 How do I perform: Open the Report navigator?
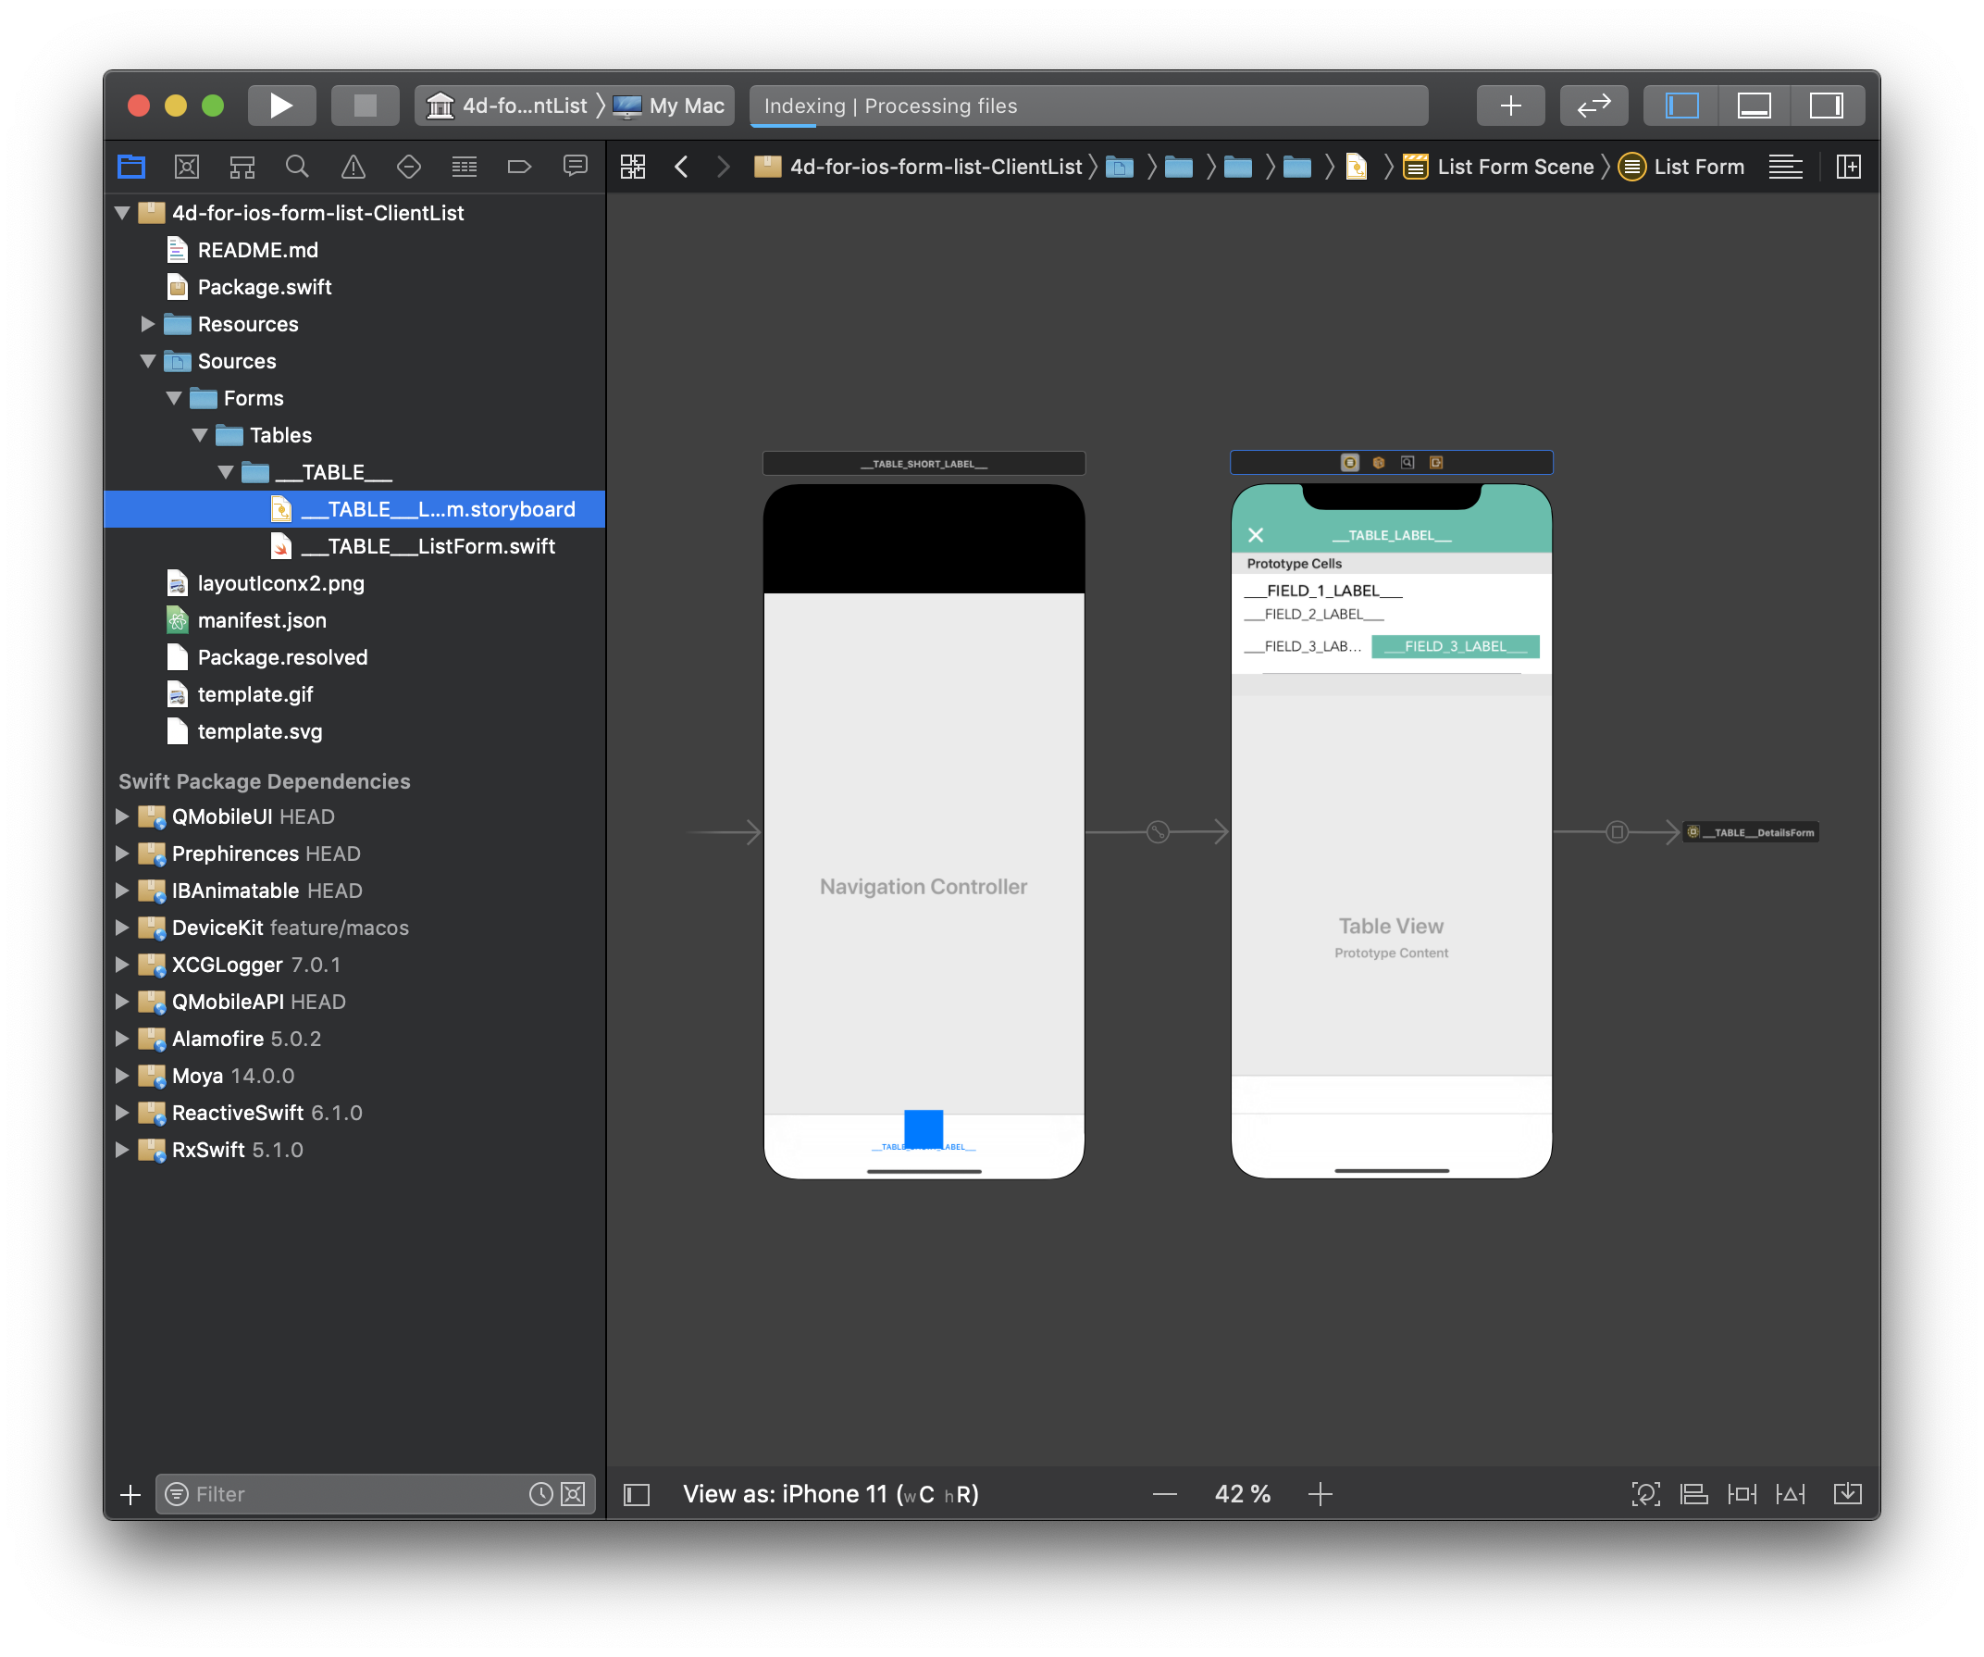[575, 167]
